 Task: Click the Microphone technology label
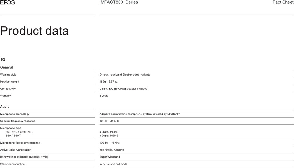click(15, 114)
